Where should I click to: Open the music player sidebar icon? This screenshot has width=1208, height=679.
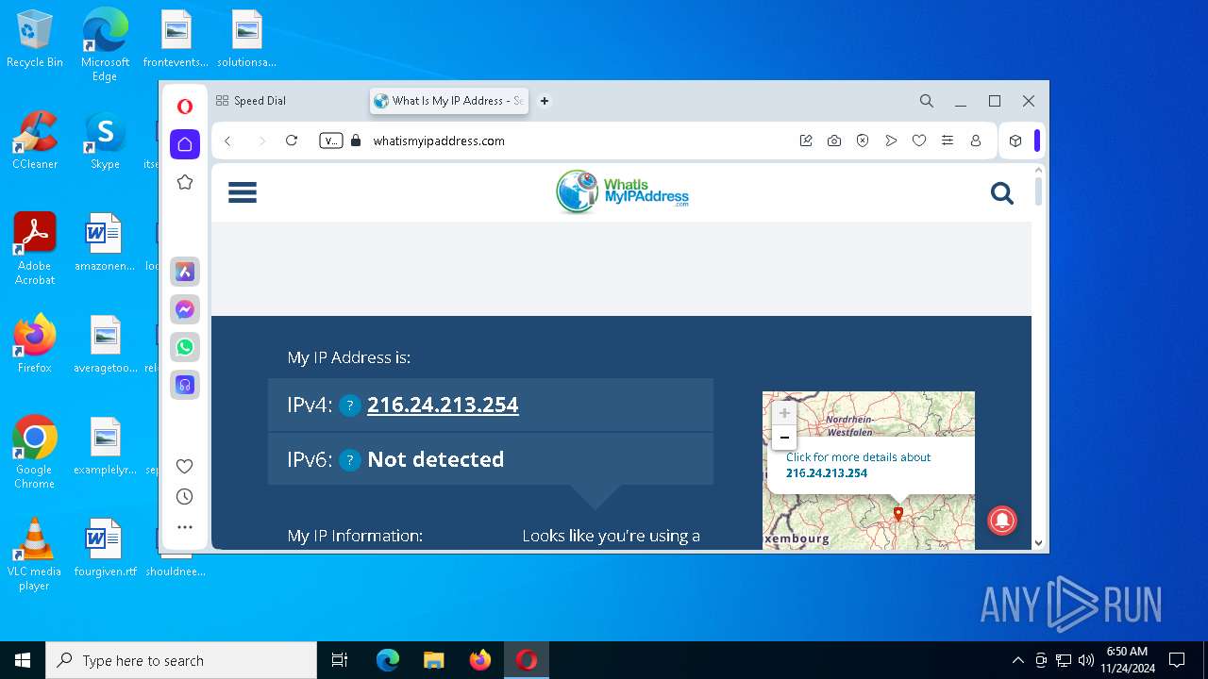pos(185,385)
